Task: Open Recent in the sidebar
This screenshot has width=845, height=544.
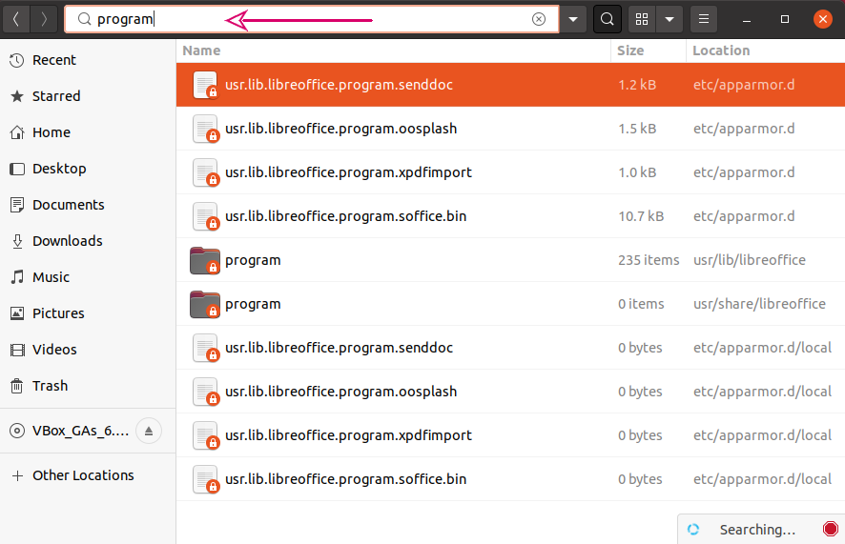Action: [x=88, y=60]
